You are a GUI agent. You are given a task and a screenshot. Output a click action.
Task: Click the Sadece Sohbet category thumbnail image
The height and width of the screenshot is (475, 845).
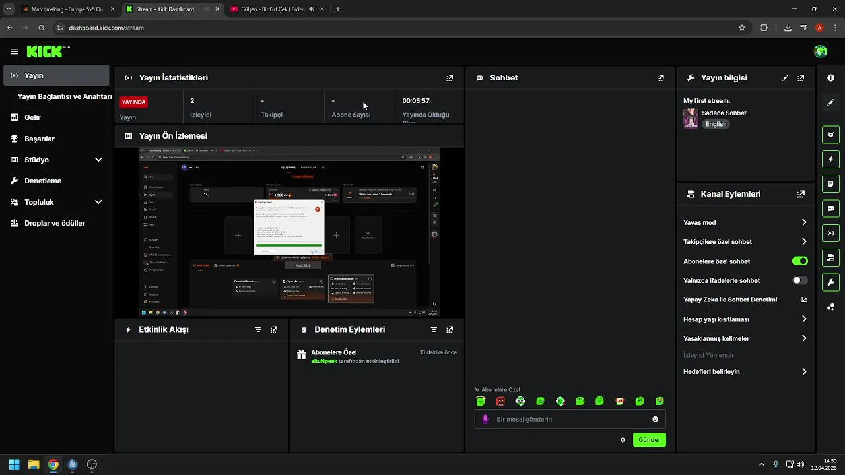point(691,118)
